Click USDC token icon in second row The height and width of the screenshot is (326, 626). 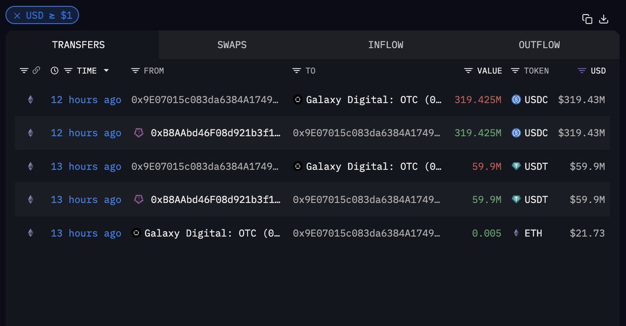coord(516,133)
